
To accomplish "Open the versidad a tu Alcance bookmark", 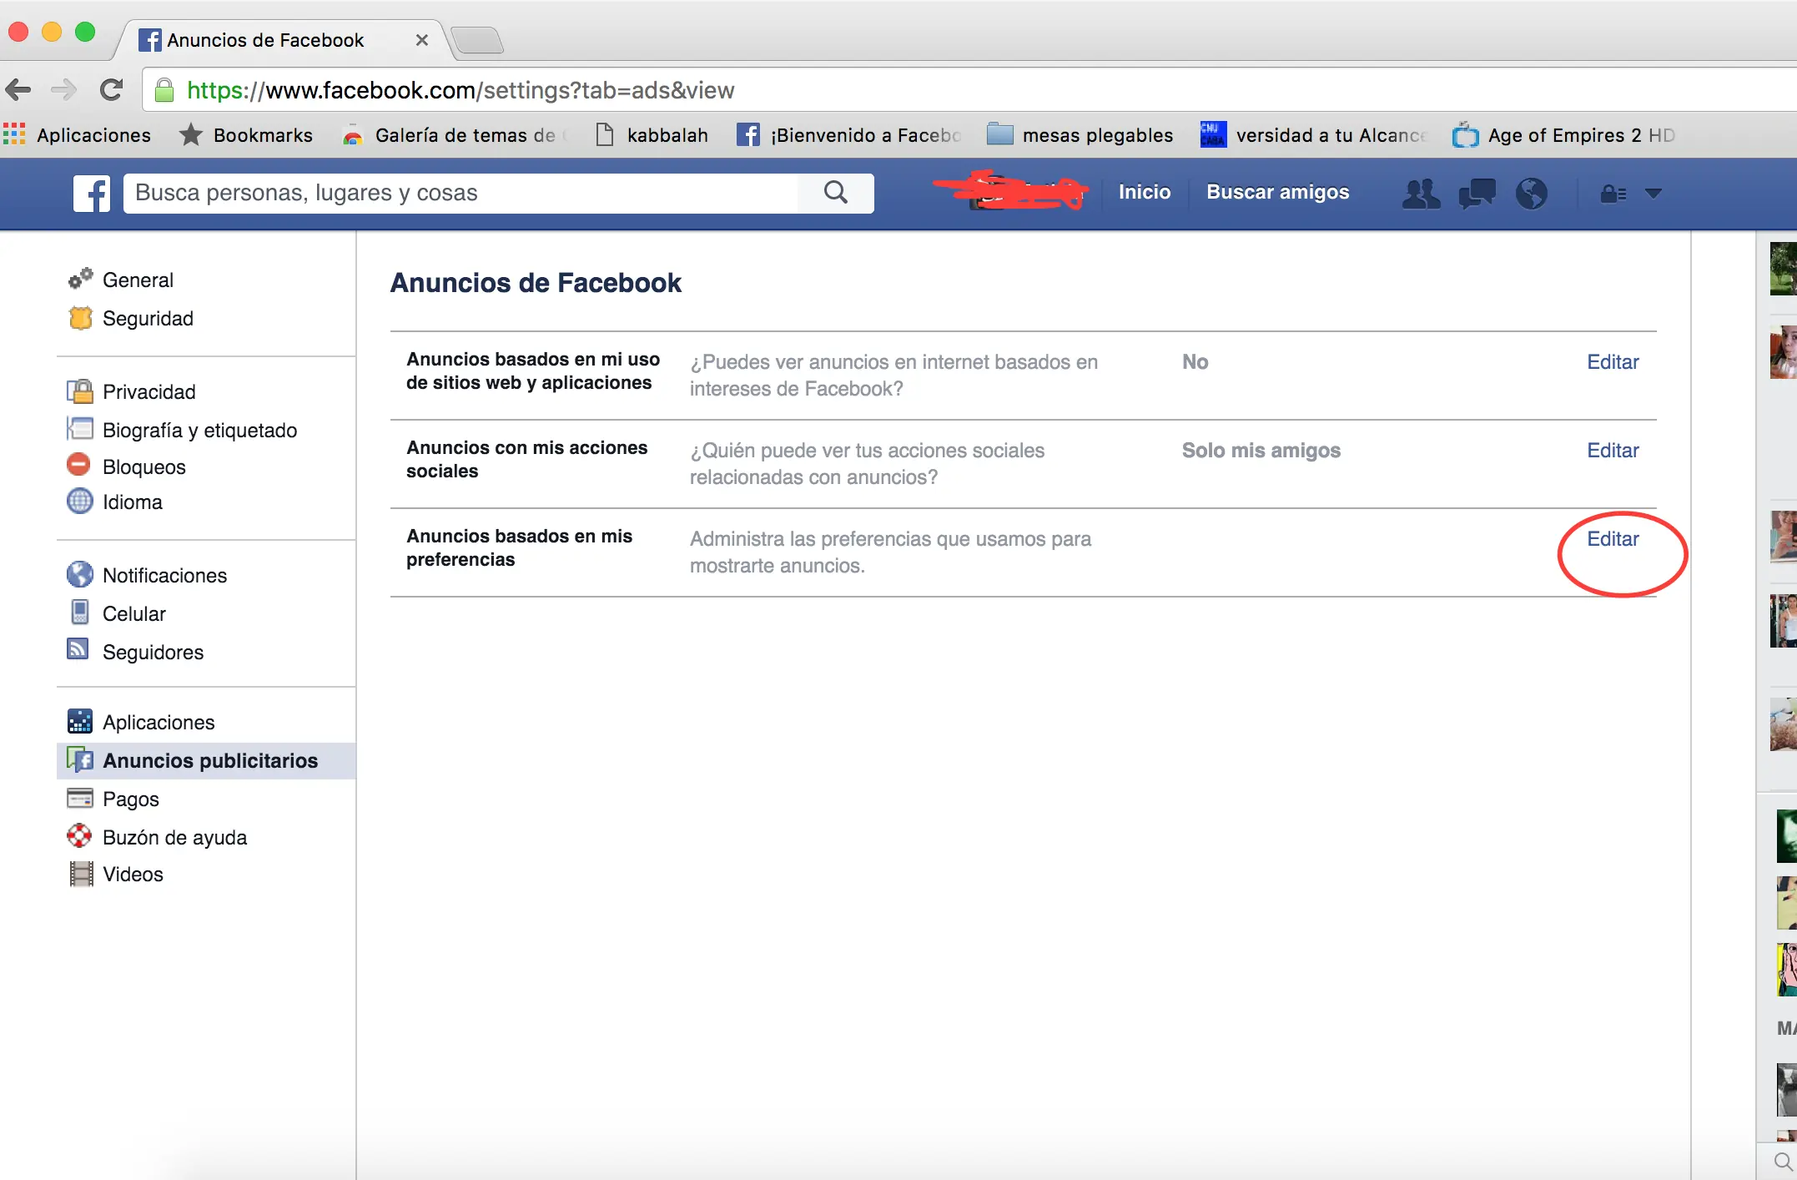I will (x=1314, y=134).
